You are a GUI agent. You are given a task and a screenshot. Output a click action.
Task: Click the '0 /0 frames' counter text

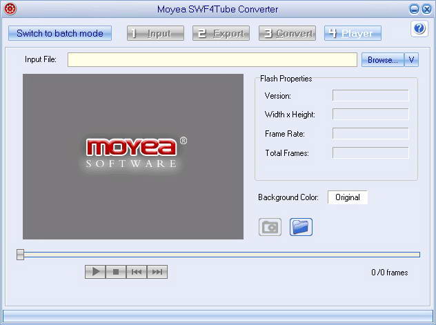390,273
